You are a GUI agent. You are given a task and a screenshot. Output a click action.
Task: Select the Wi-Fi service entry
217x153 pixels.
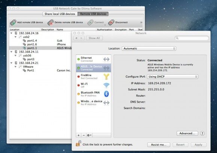94,85
